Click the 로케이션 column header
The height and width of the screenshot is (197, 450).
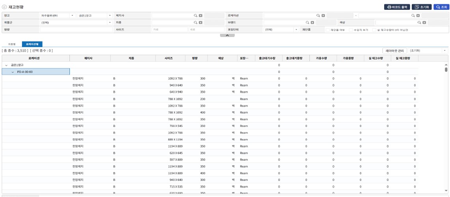pos(36,58)
